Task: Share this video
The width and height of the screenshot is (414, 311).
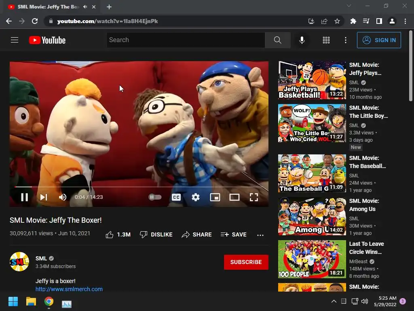Action: click(x=197, y=234)
